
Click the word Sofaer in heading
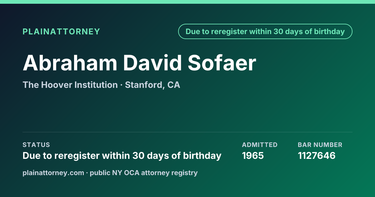click(x=222, y=63)
